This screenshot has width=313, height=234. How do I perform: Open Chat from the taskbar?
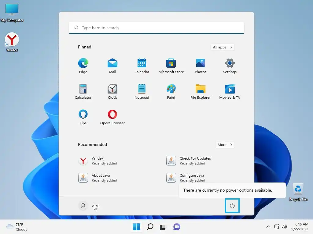click(177, 227)
